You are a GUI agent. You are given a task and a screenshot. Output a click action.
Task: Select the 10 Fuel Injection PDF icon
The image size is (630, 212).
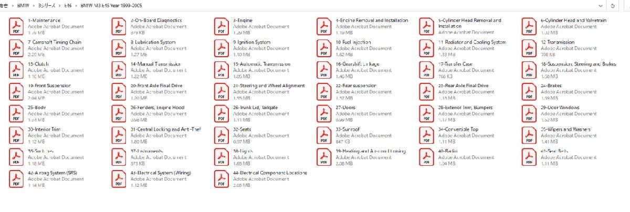coord(324,48)
